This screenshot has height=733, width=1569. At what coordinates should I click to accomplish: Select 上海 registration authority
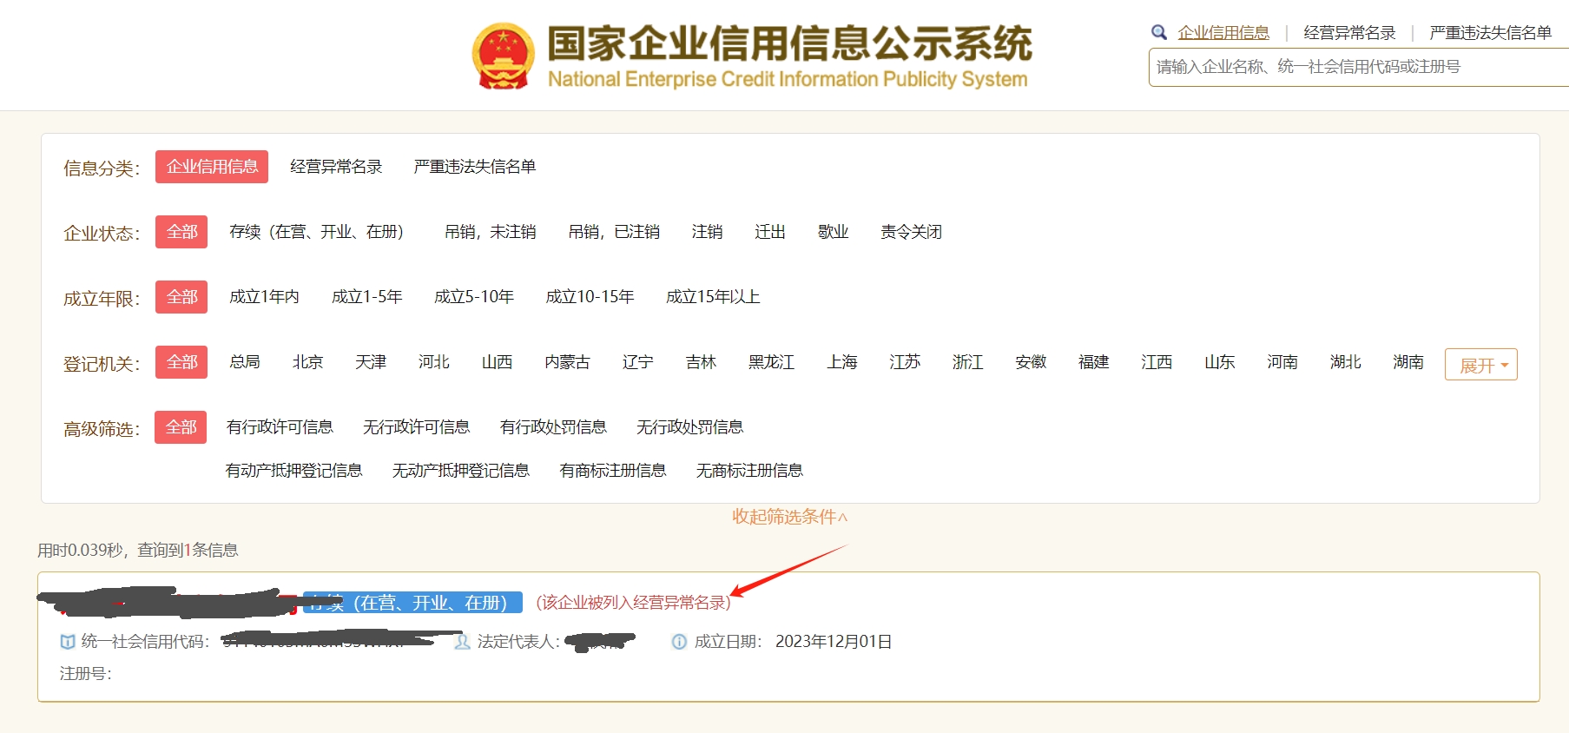[x=842, y=362]
